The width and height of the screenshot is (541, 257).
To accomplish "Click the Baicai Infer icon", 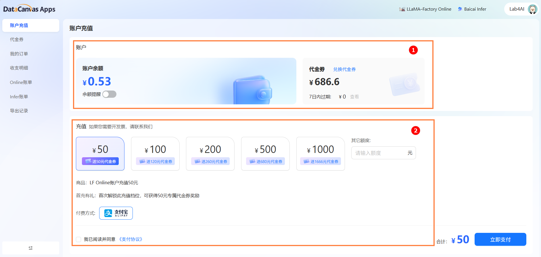I will click(x=460, y=9).
